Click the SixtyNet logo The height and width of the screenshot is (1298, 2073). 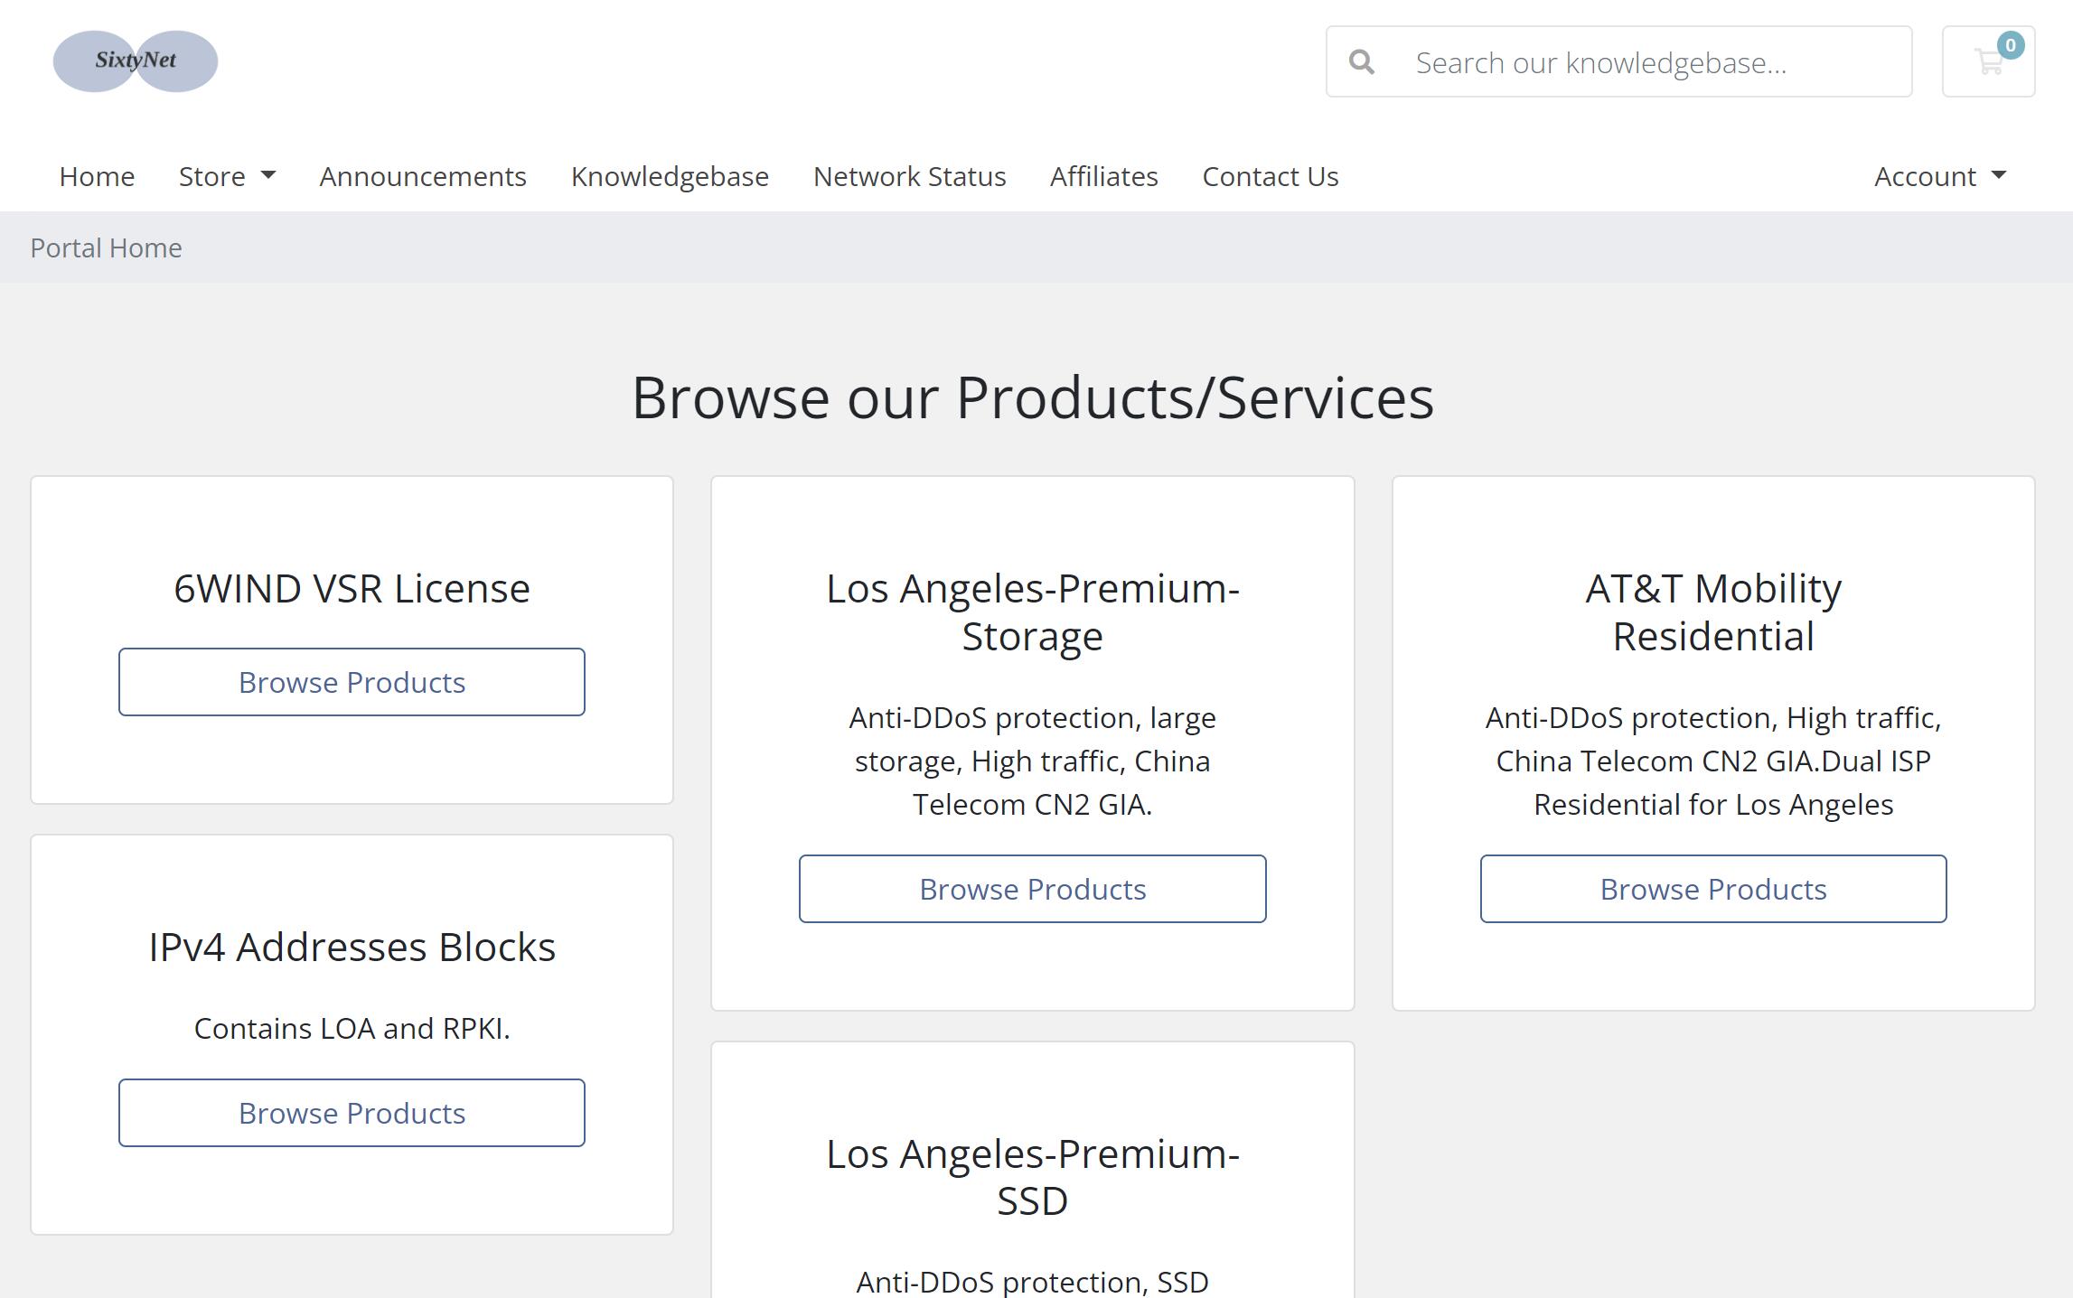[136, 61]
